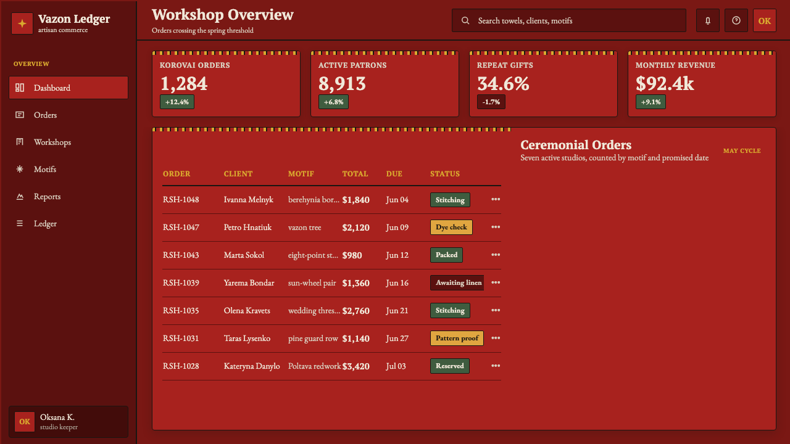This screenshot has height=444, width=790.
Task: Open the Korovai Orders stat card
Action: click(226, 84)
